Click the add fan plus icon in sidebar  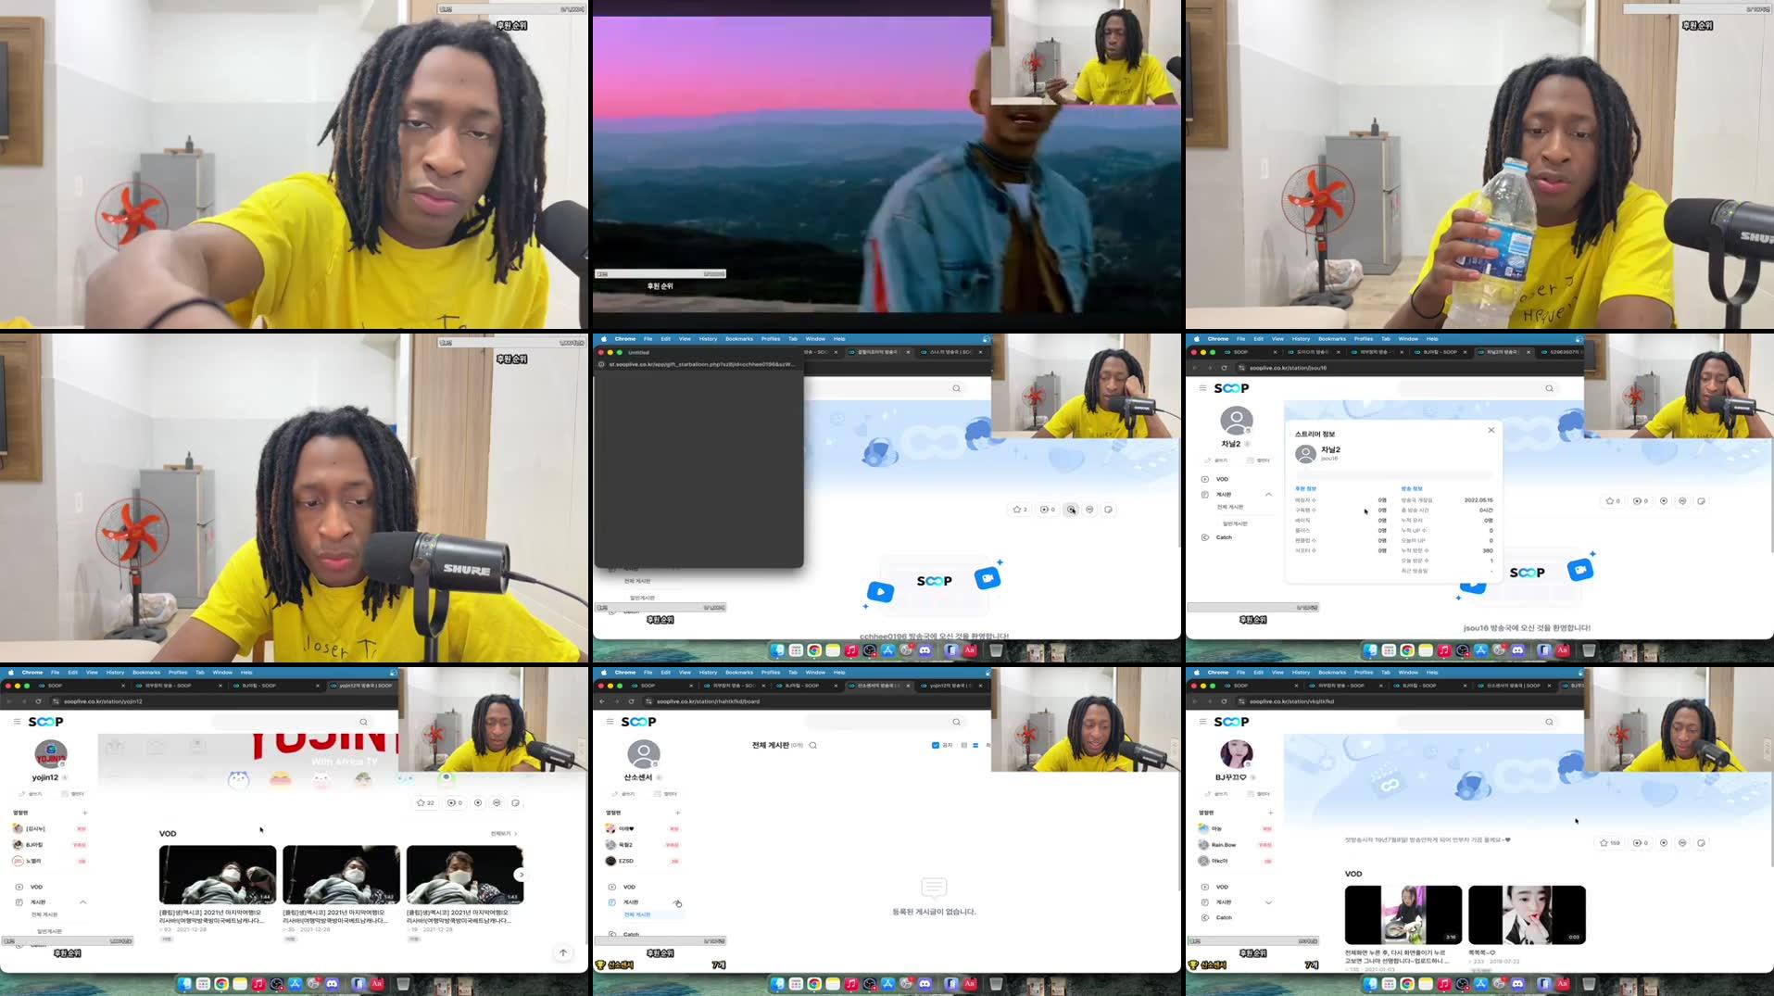click(x=83, y=813)
